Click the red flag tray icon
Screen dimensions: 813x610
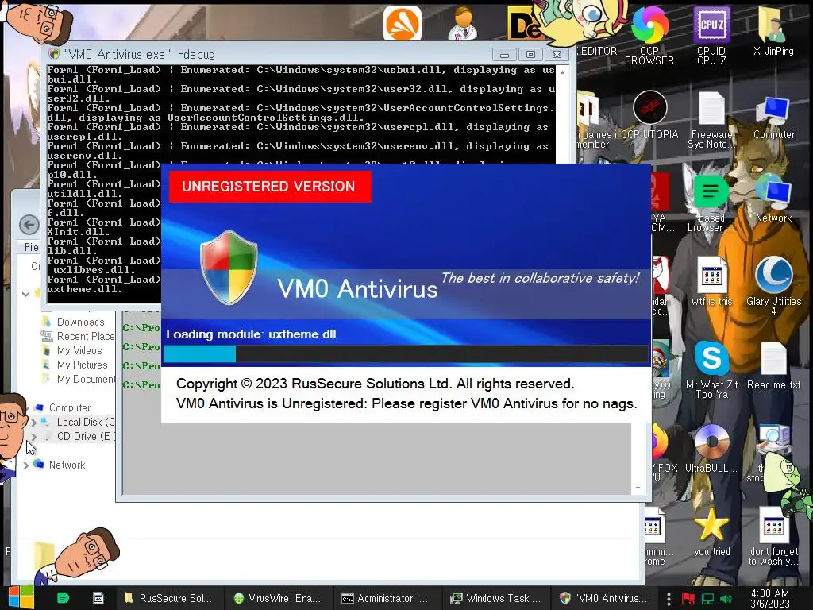[x=688, y=599]
